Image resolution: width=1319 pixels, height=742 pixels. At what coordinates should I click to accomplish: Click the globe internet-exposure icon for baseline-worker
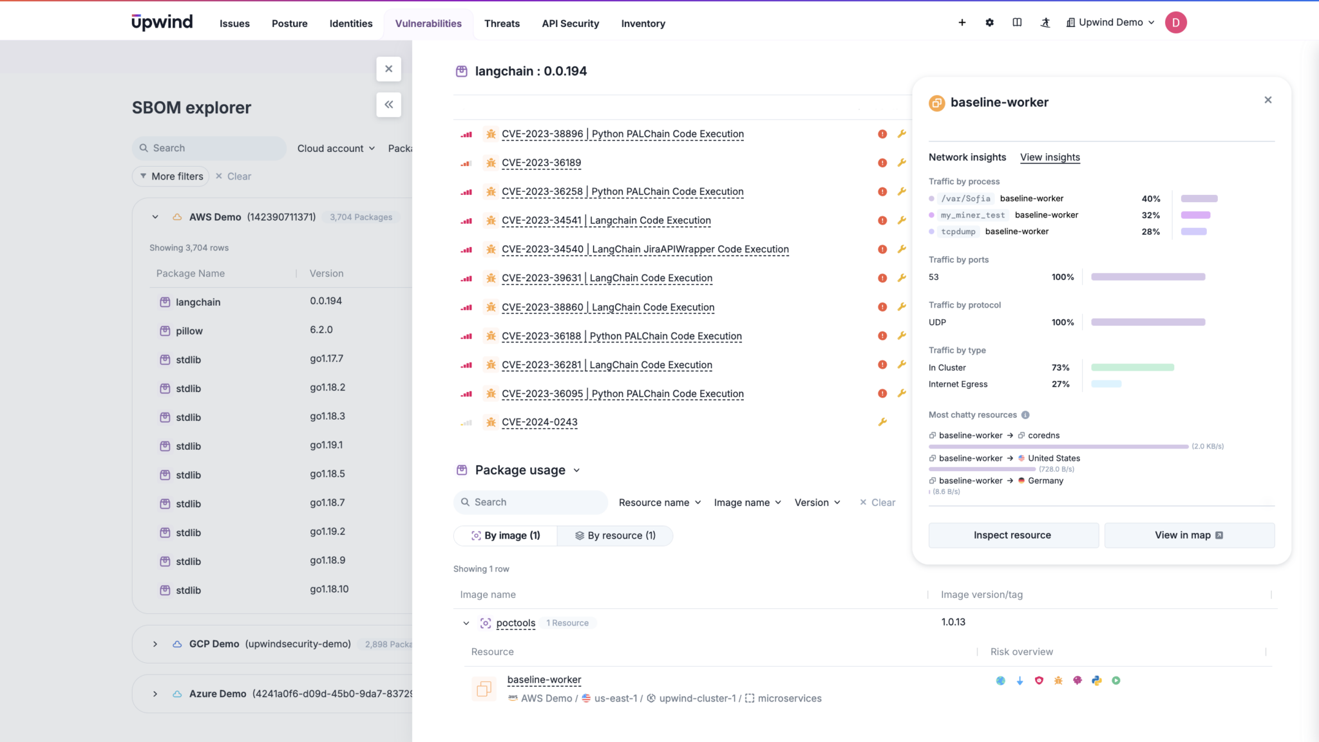pos(1000,680)
